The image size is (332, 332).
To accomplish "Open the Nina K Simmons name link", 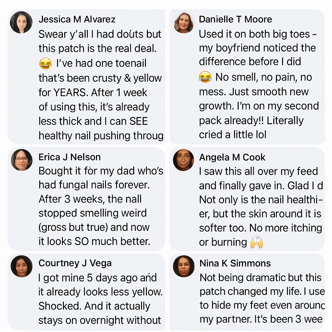I will [235, 263].
